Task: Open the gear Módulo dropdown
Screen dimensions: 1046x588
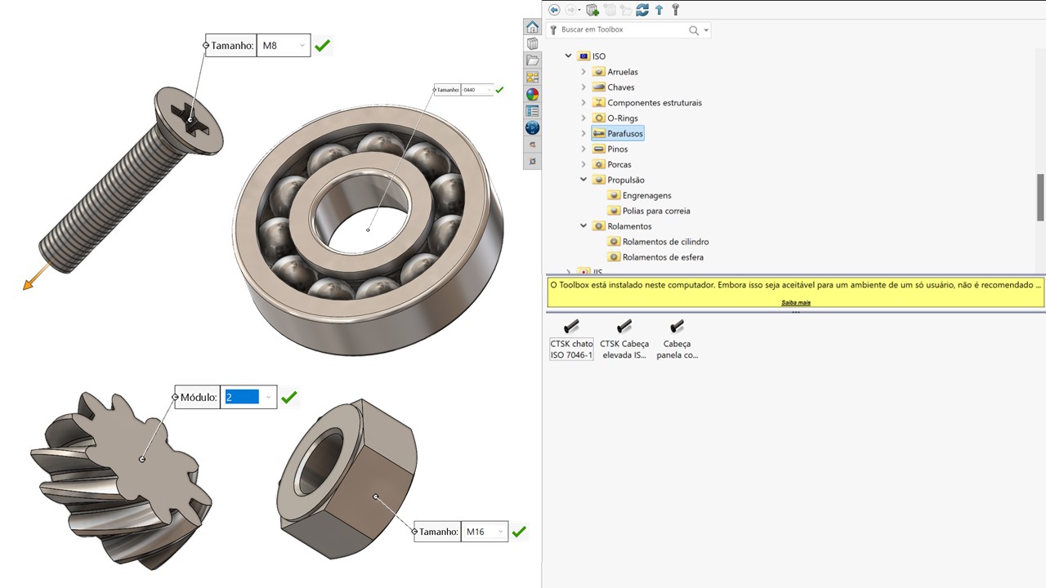Action: pos(268,397)
